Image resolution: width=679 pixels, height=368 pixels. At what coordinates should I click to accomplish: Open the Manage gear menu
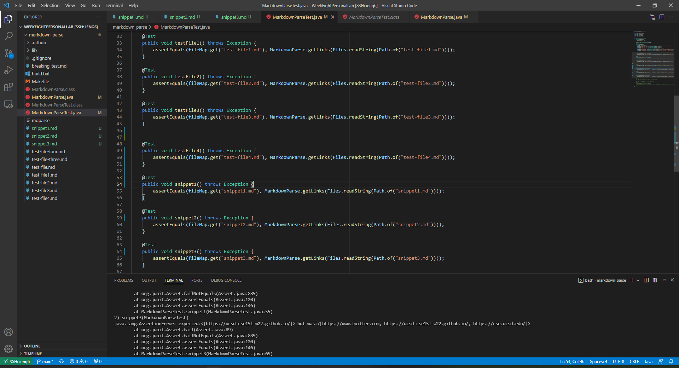coord(8,349)
